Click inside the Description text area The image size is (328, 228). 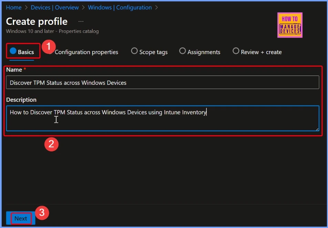pyautogui.click(x=163, y=119)
